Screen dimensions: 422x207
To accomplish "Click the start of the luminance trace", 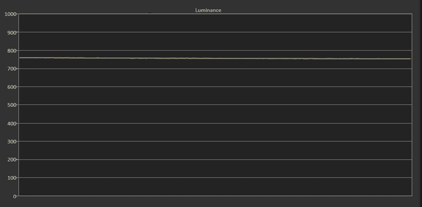I will click(x=20, y=58).
